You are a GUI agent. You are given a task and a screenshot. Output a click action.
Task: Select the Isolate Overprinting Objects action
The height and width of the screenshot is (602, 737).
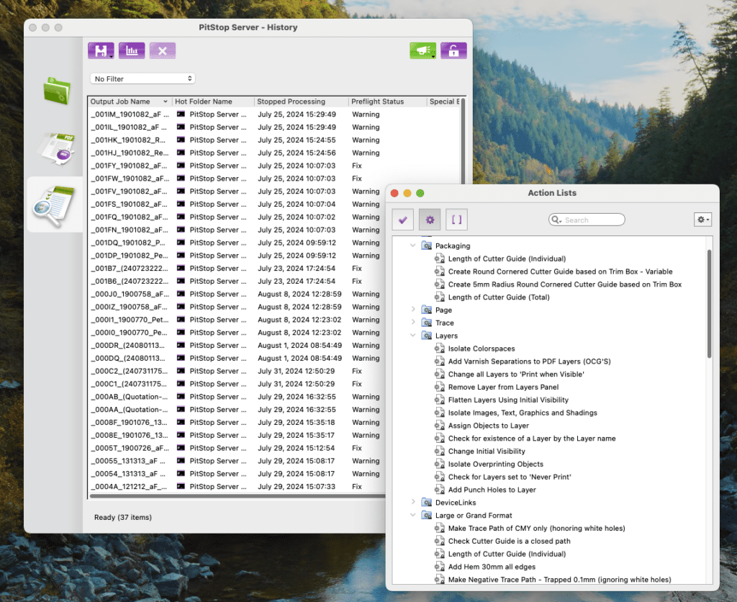495,464
